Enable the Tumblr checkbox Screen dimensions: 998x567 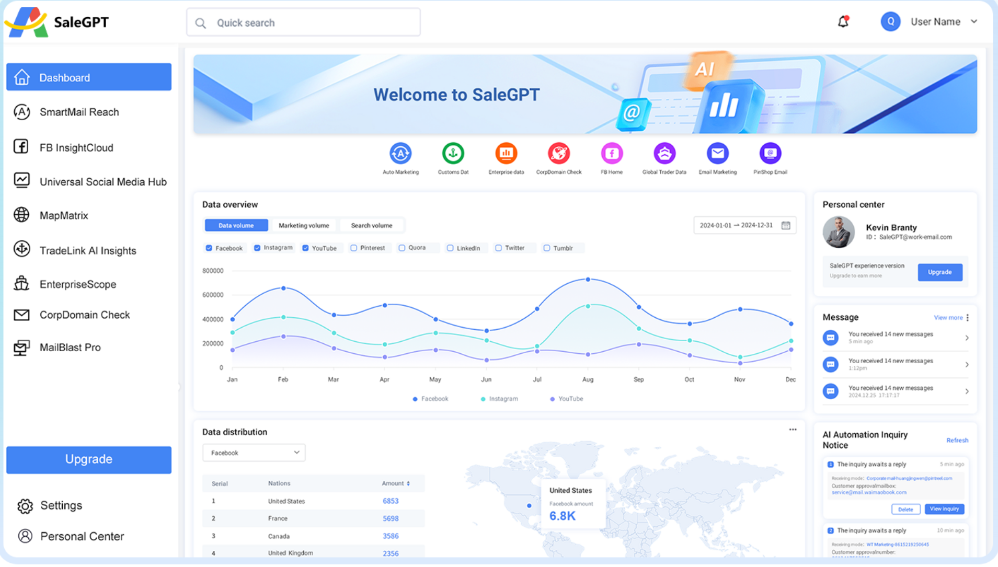tap(546, 248)
